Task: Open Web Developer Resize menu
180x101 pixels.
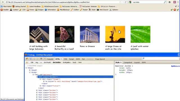Action: click(x=84, y=10)
